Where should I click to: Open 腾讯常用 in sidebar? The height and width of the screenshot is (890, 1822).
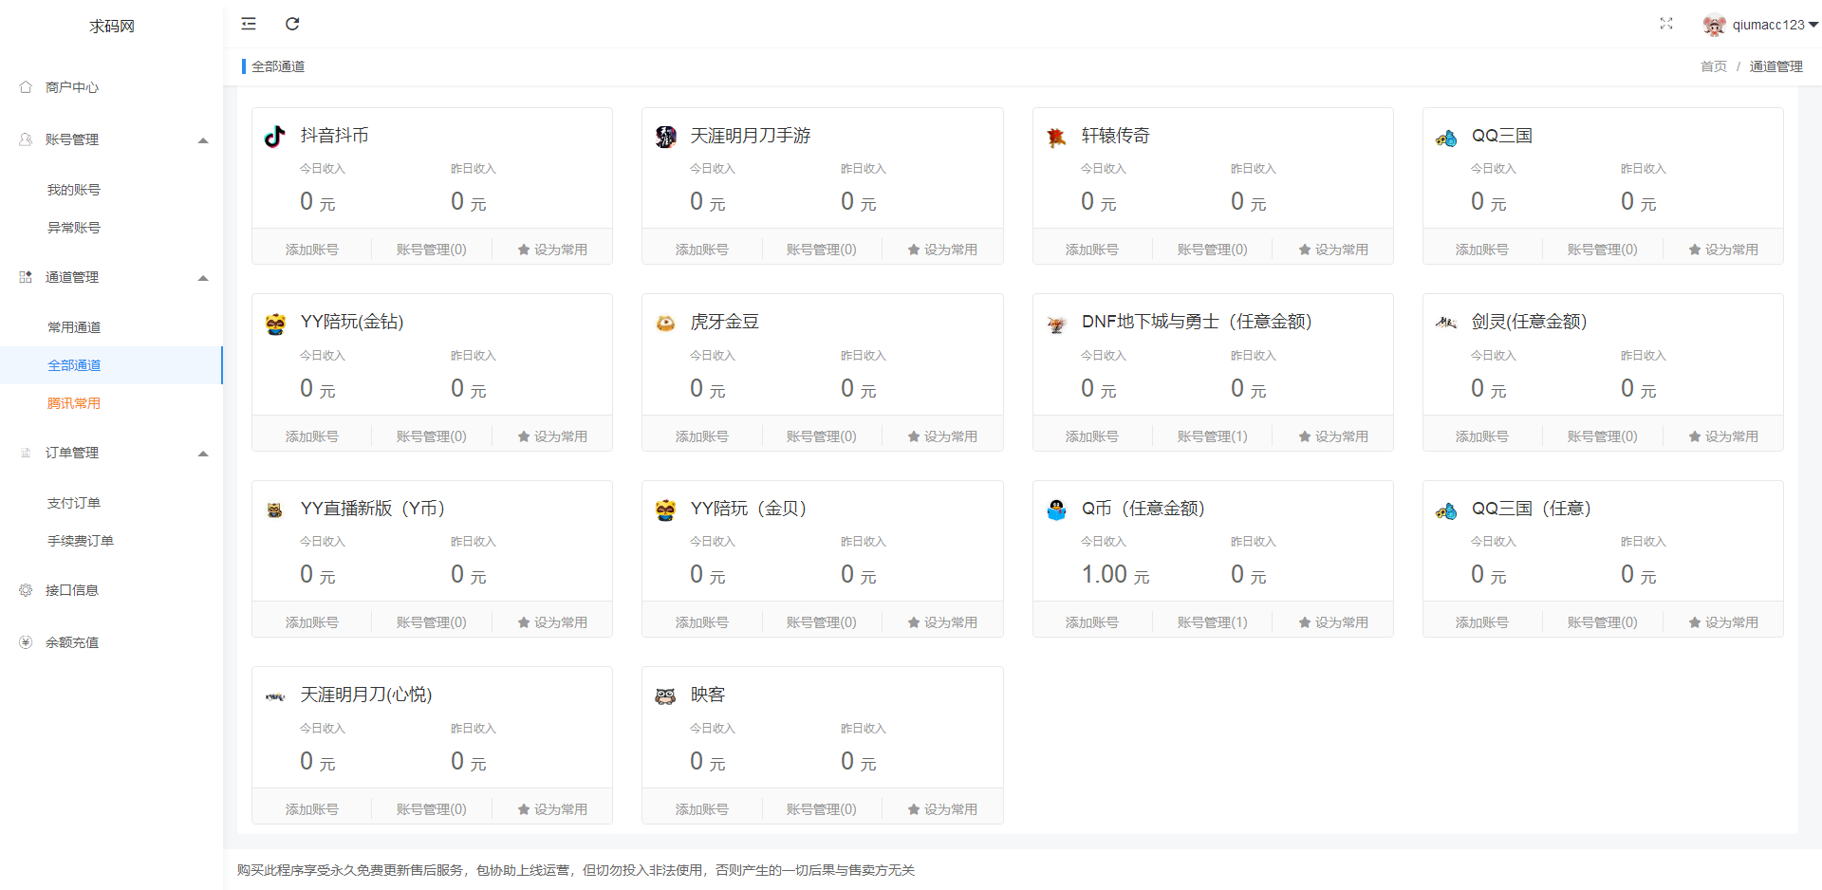click(74, 403)
